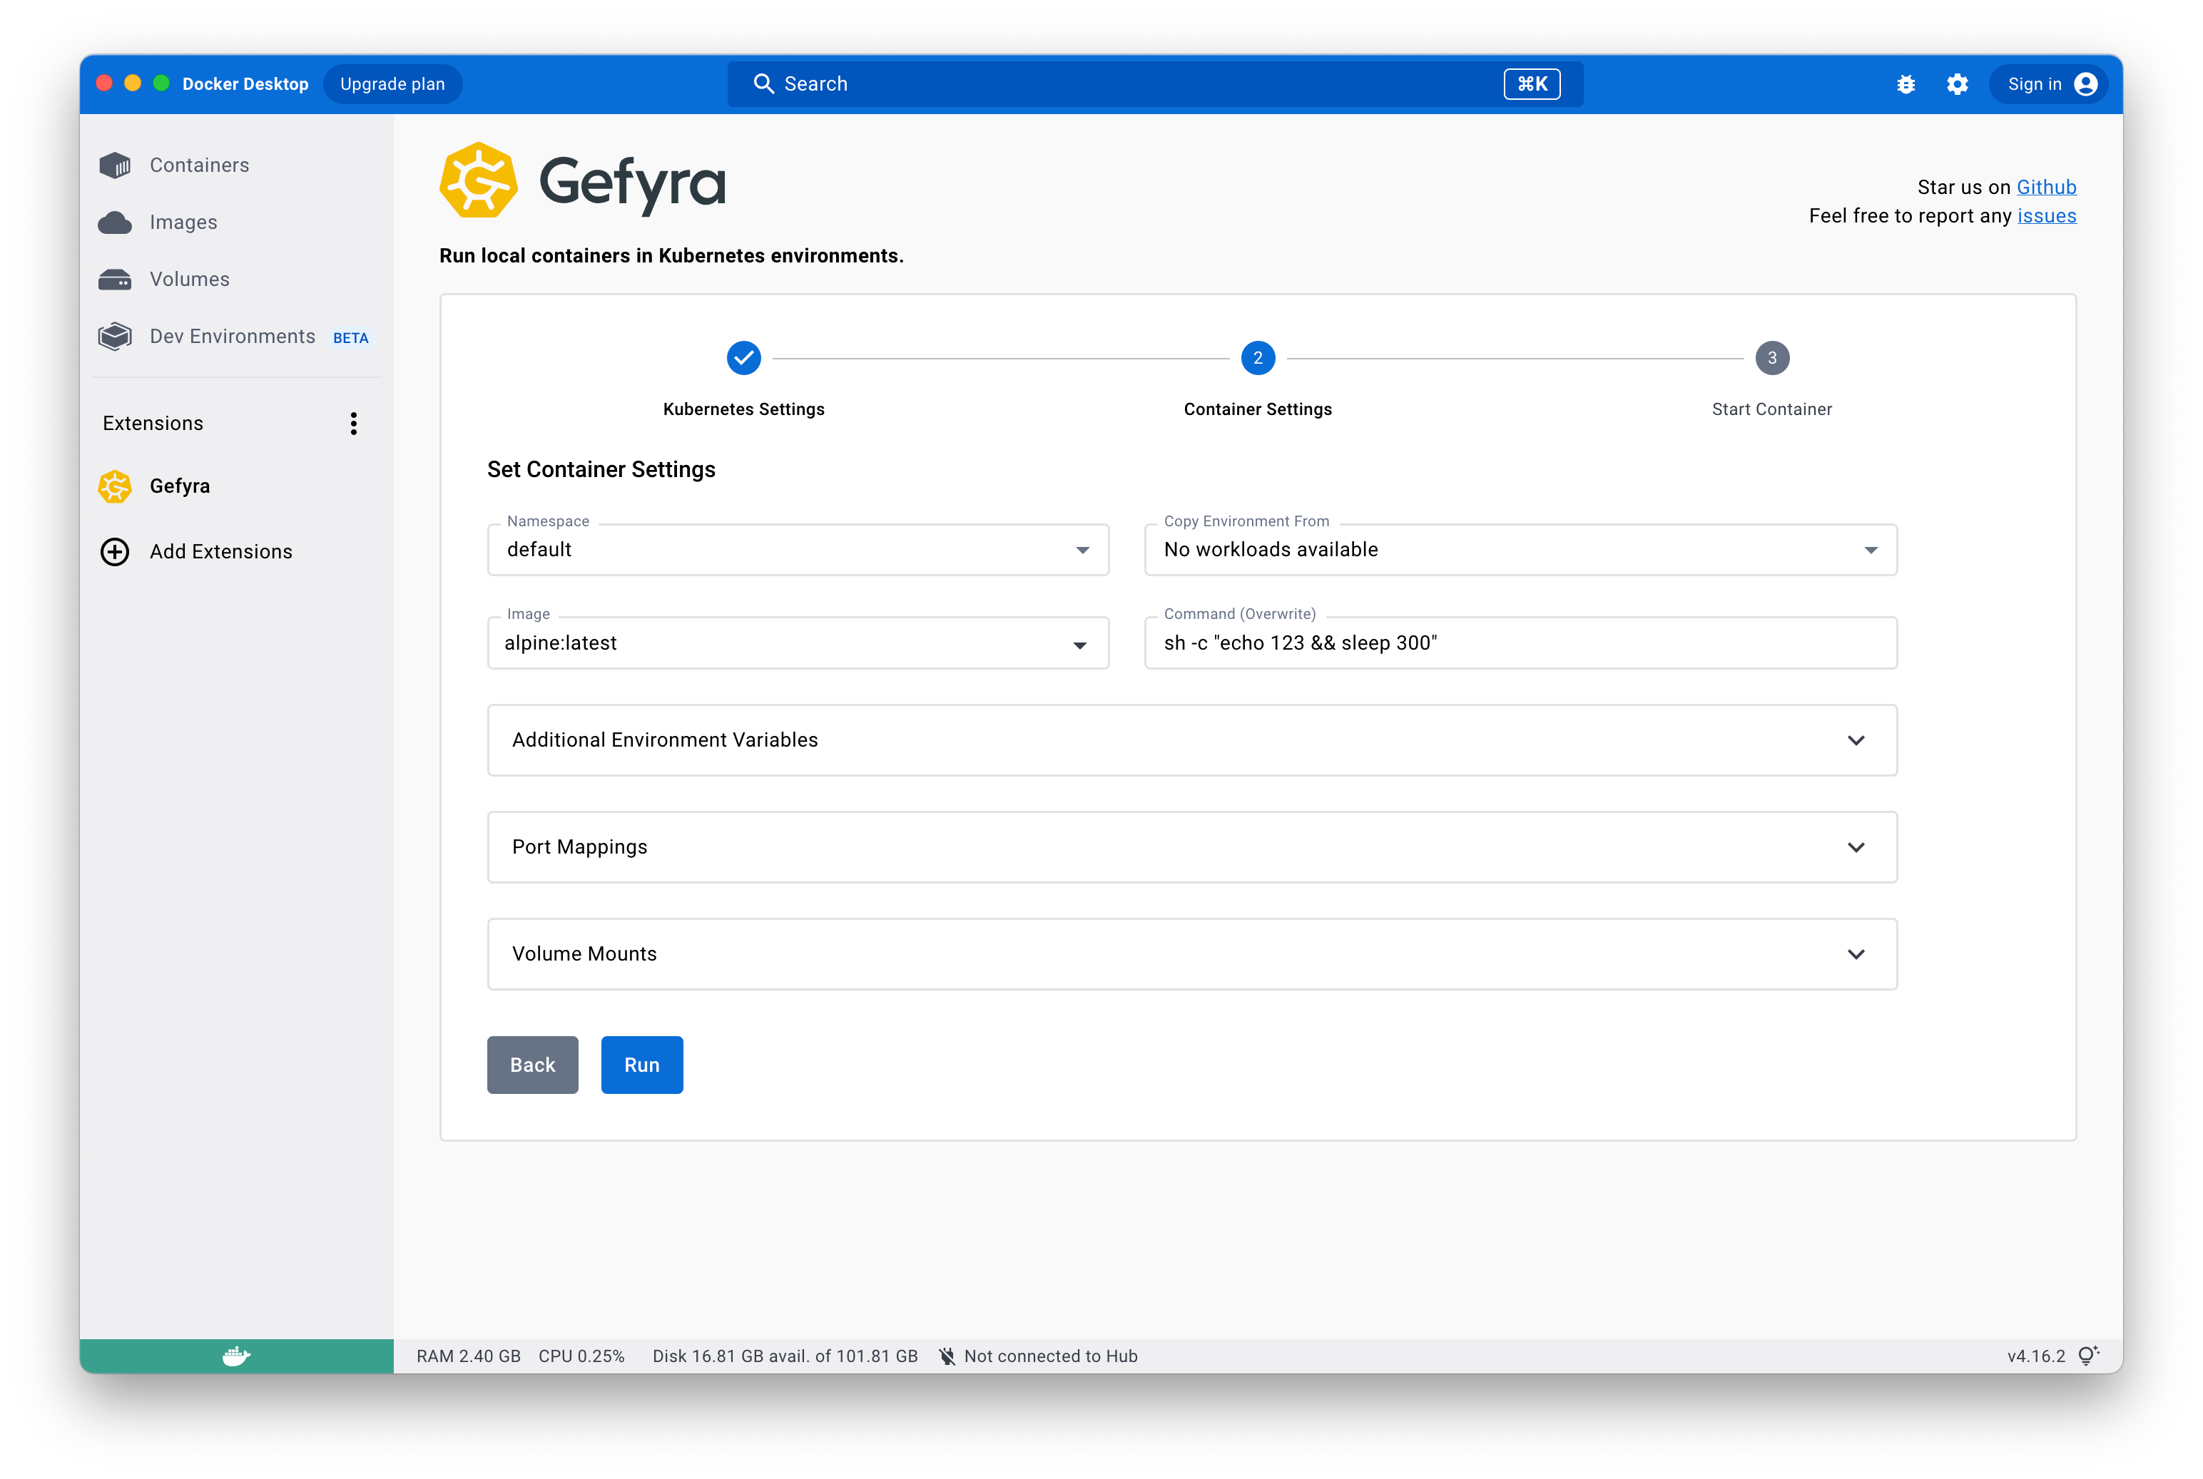Select the Gefyra extension
Image resolution: width=2203 pixels, height=1479 pixels.
pyautogui.click(x=180, y=486)
